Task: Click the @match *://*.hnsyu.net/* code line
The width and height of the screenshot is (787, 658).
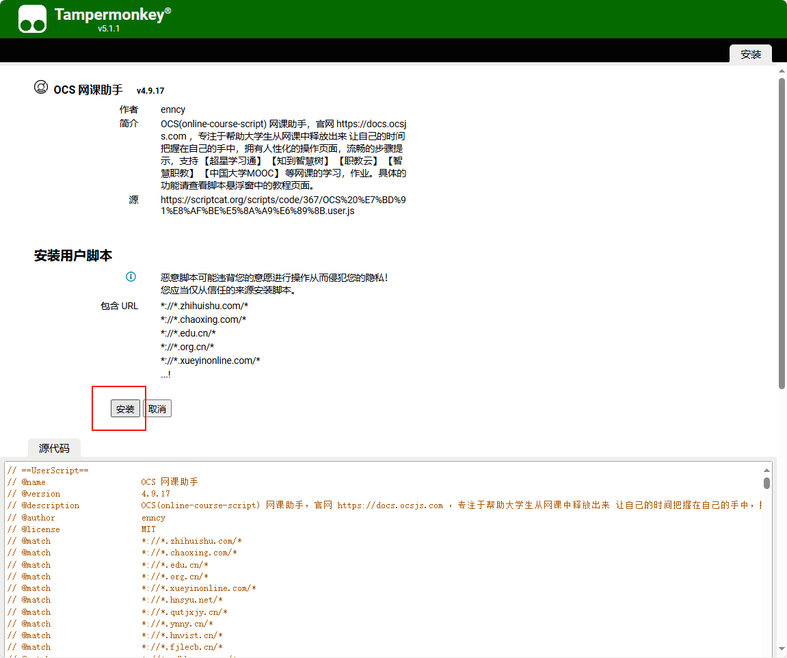Action: click(x=115, y=600)
